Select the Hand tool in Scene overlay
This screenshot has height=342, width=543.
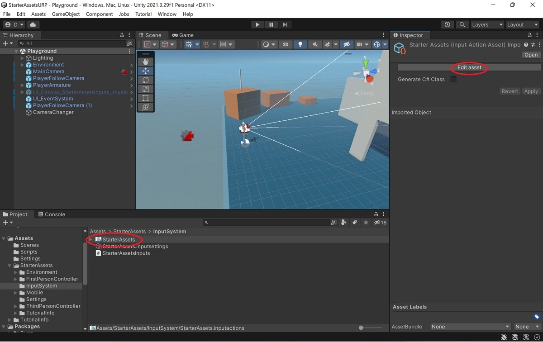click(145, 62)
